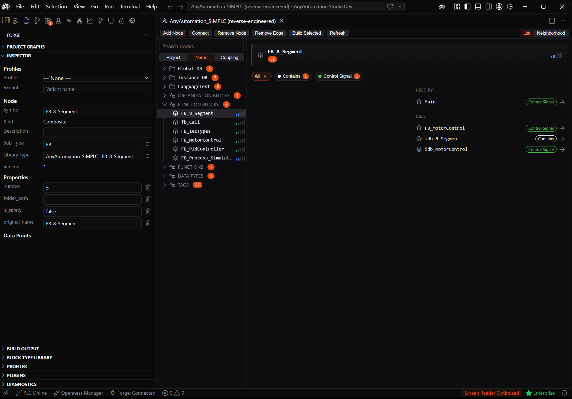Click the Refresh button
The width and height of the screenshot is (572, 399).
(338, 33)
